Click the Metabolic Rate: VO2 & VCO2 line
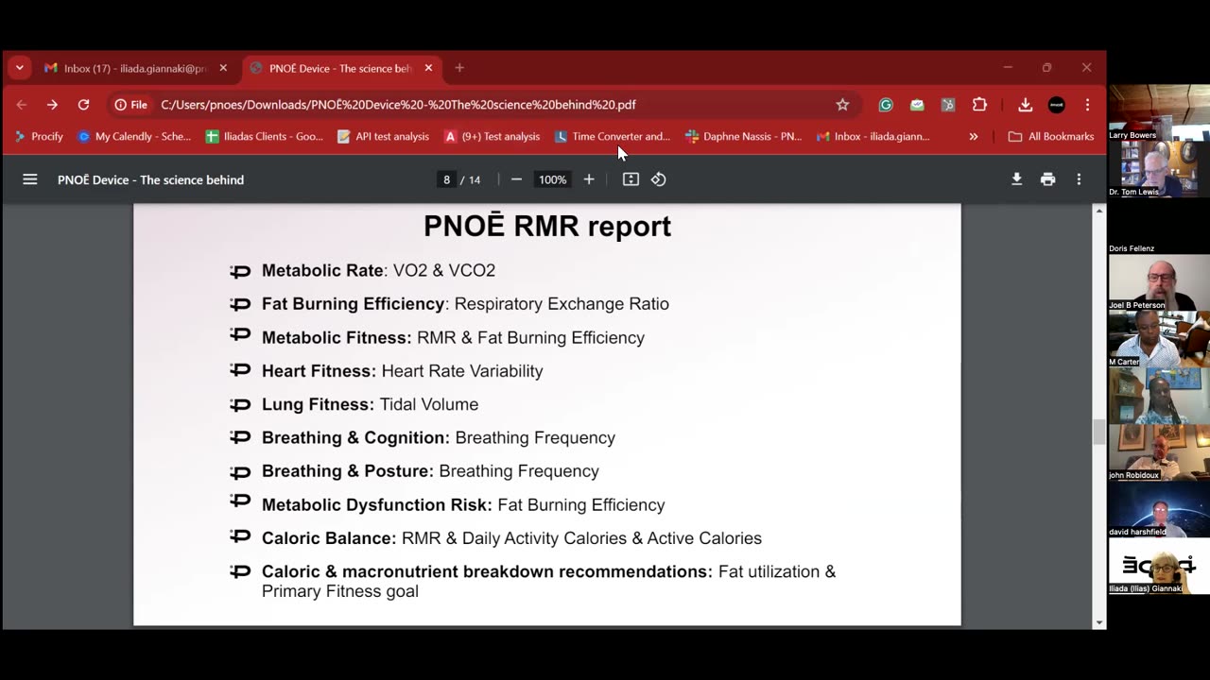This screenshot has height=680, width=1210. (x=378, y=271)
